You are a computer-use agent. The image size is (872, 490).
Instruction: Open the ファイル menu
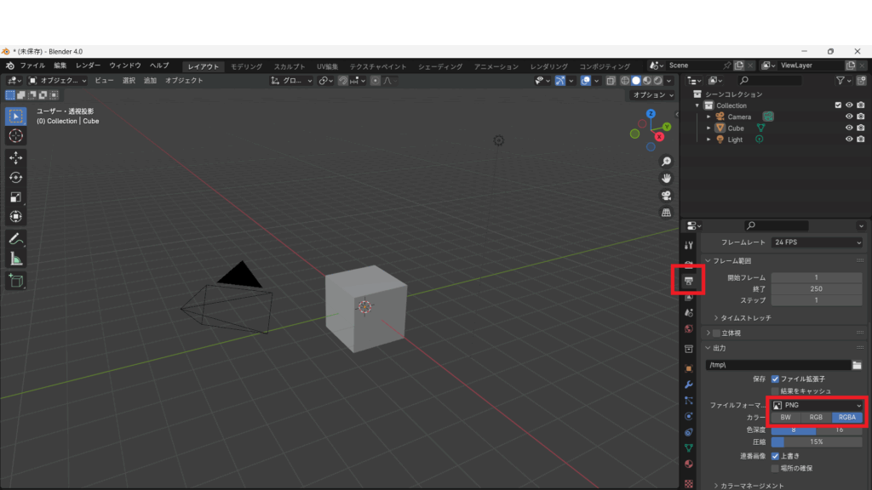click(33, 66)
